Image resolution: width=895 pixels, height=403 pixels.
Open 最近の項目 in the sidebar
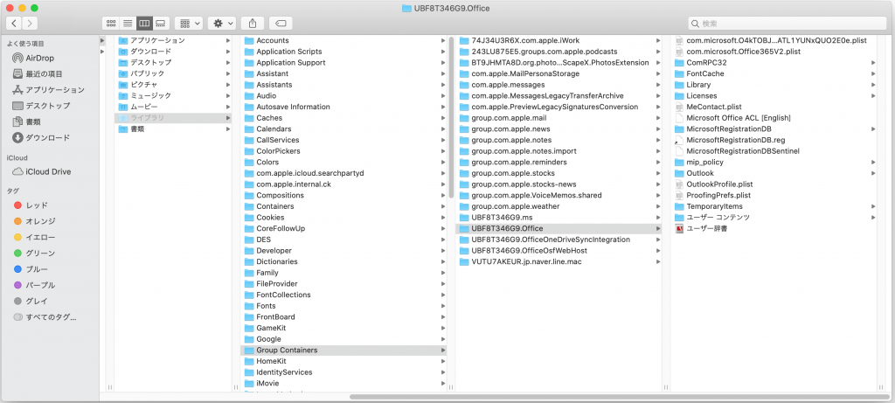(38, 73)
